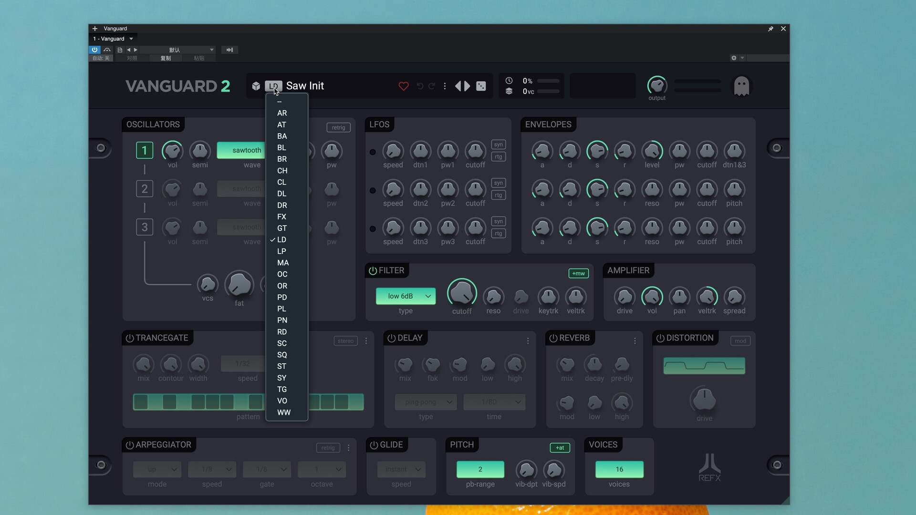The height and width of the screenshot is (515, 916).
Task: Click the oscillator 1 sawtooth wave selector
Action: click(241, 150)
